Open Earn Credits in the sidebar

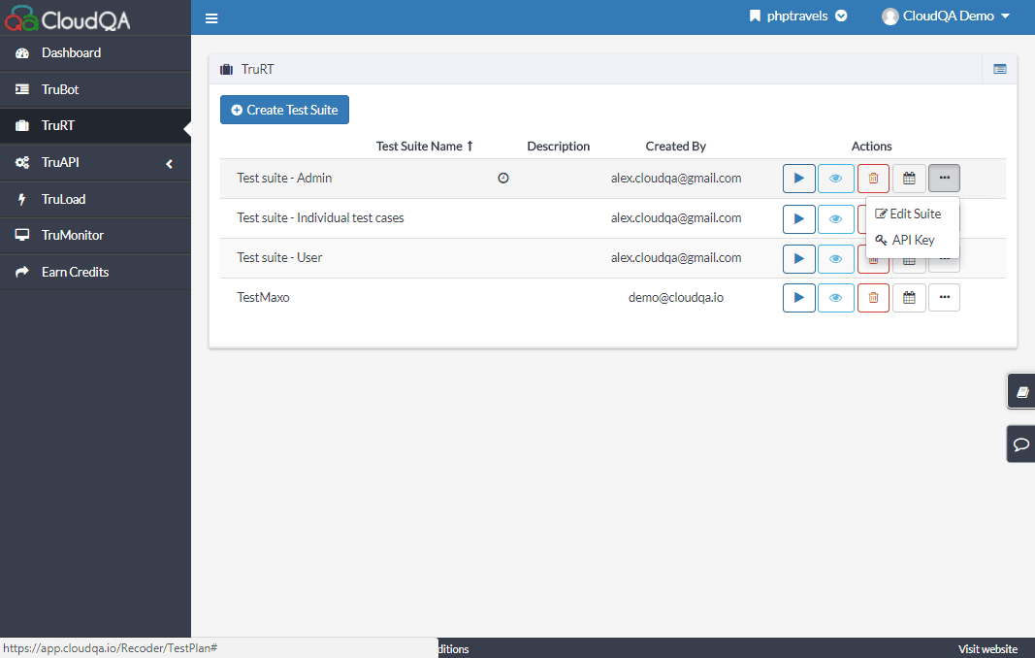(x=95, y=272)
